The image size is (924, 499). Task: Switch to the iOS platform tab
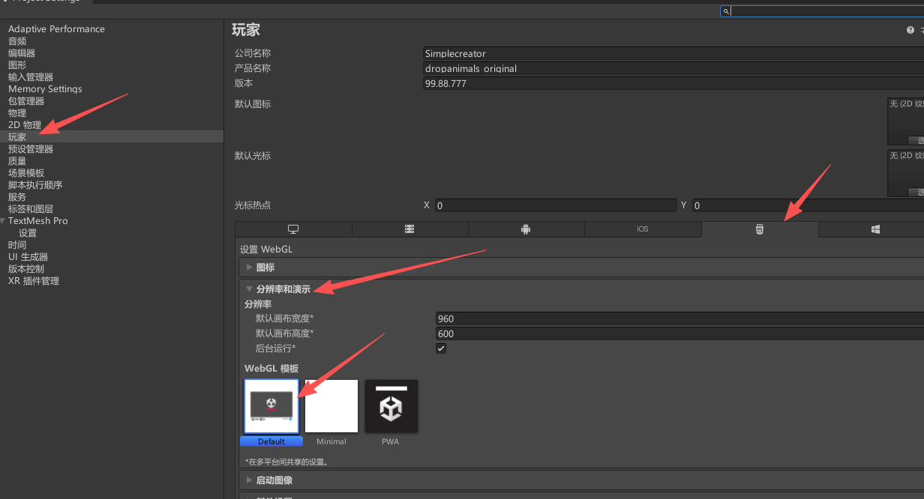coord(643,229)
